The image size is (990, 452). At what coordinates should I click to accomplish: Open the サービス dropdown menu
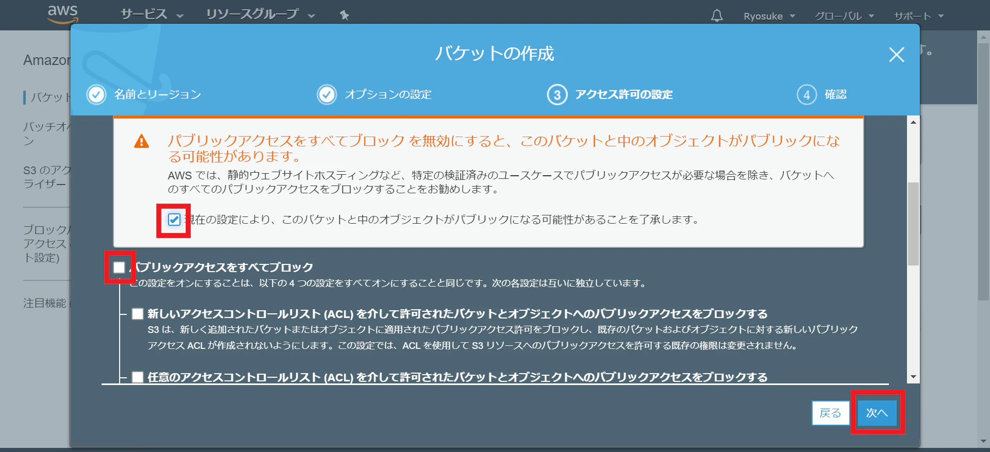pyautogui.click(x=152, y=14)
